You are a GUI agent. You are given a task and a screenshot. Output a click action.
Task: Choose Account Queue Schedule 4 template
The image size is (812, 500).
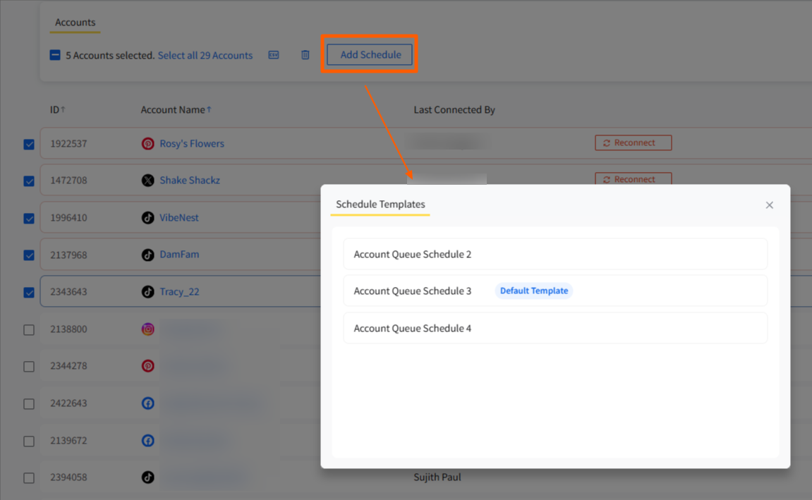[555, 328]
